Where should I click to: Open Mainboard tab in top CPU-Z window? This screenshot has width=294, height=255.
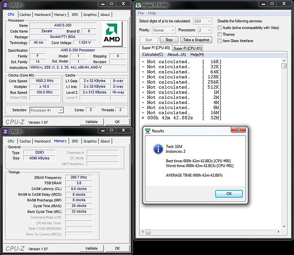pos(42,15)
